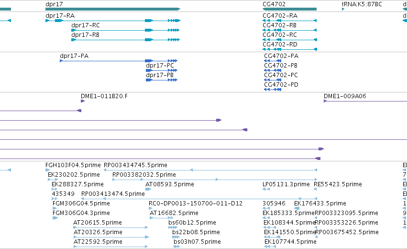Screen dimensions: 407x249
Task: Click the RP003413474.5prime EST label
Action: point(113,194)
